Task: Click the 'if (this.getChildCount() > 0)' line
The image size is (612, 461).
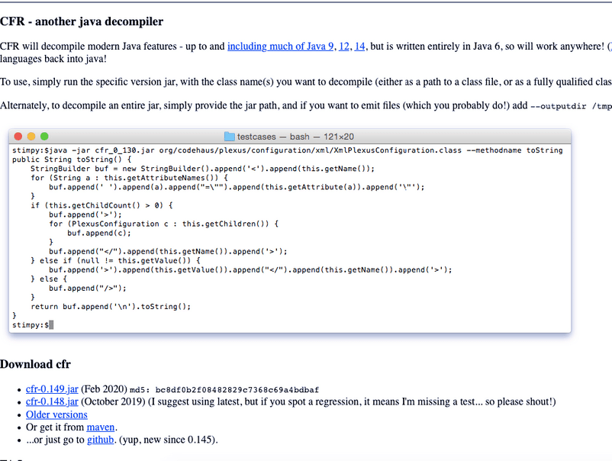Action: 101,205
